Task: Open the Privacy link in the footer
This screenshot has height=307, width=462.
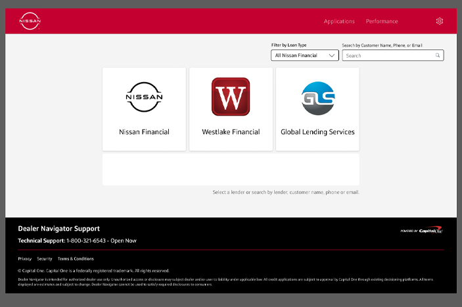Action: pyautogui.click(x=24, y=259)
